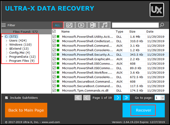This screenshot has height=125, width=170.
Task: Expand the ProgramData (12) folder
Action: pos(6,57)
